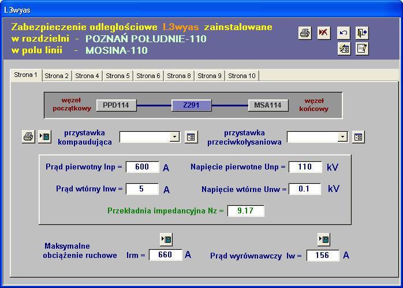
Task: Click the notes document icon in header
Action: (362, 49)
